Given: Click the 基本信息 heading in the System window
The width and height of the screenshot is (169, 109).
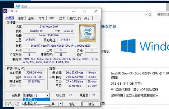Looking at the screenshot, I should 109,26.
